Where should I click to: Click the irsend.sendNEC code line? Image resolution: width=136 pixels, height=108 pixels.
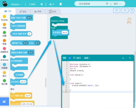85,86
